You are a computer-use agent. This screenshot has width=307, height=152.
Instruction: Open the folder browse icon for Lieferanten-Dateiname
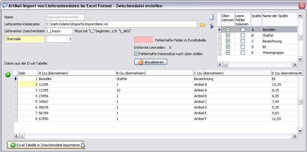click(x=202, y=25)
